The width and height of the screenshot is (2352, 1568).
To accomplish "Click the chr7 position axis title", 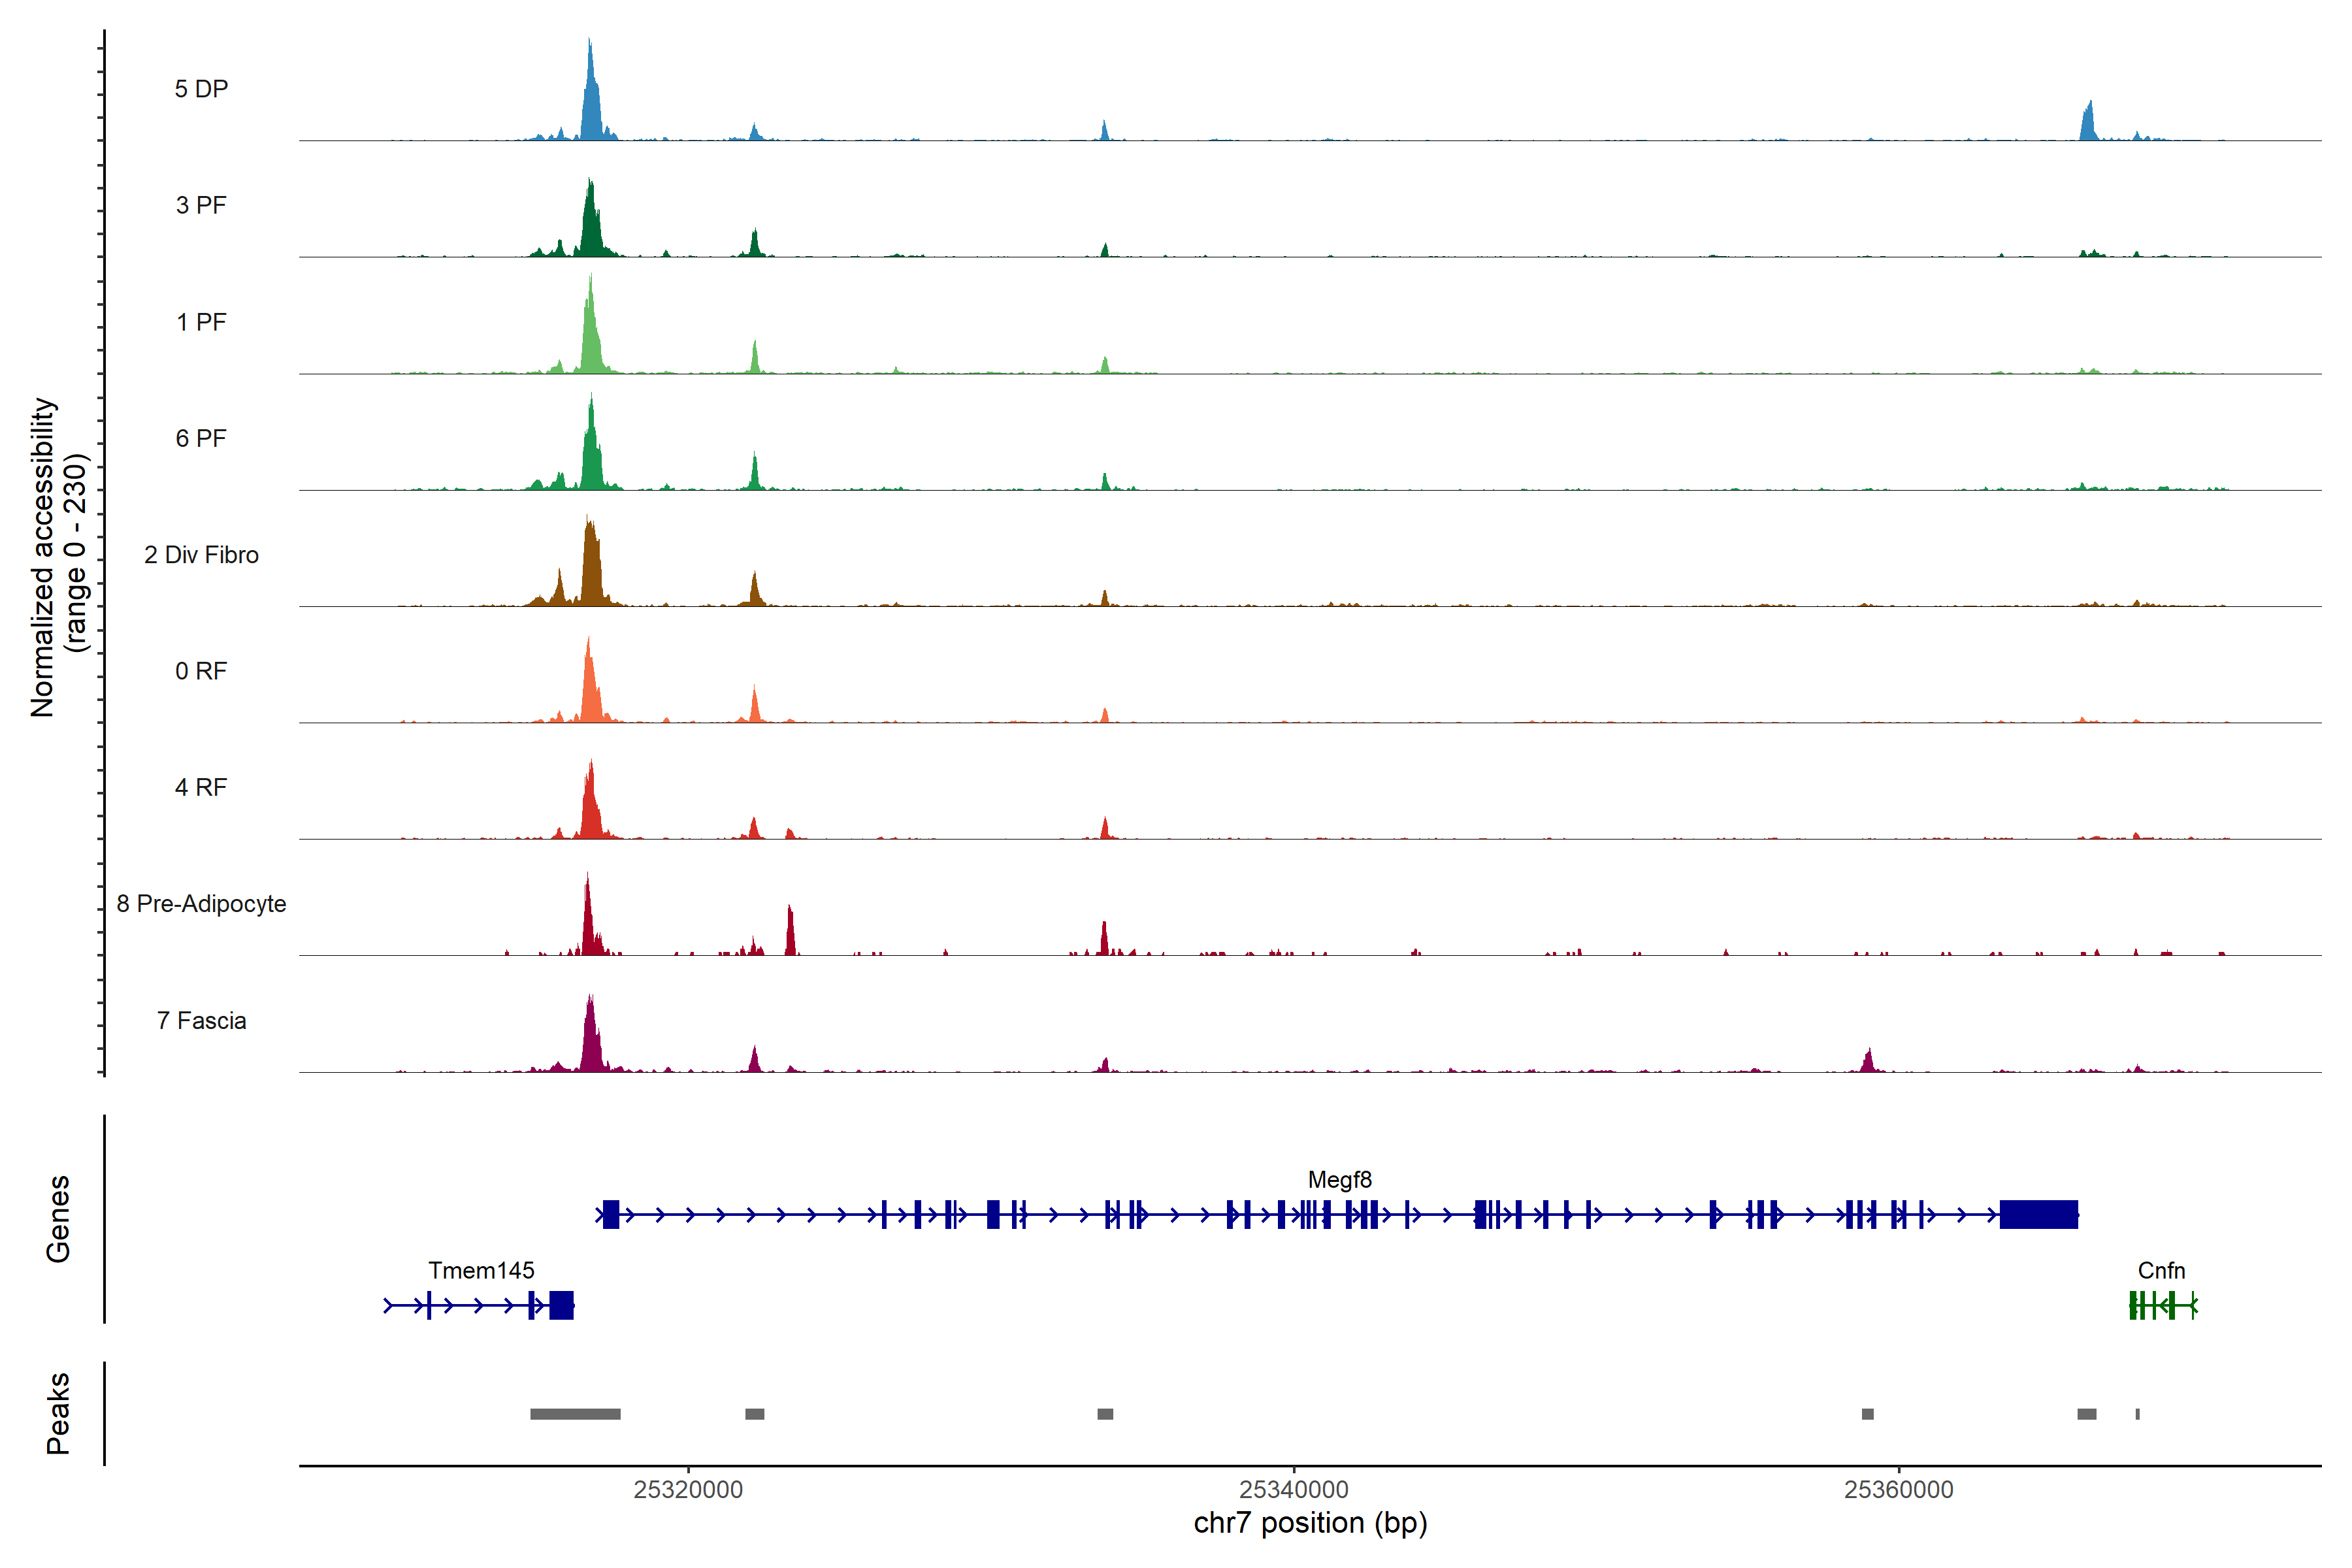I will tap(1310, 1523).
